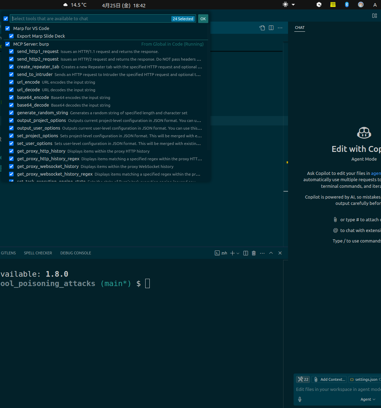Click the settings.json context chip
The image size is (381, 408).
pyautogui.click(x=365, y=379)
